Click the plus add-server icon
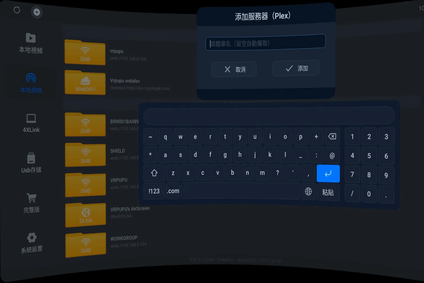 (37, 12)
